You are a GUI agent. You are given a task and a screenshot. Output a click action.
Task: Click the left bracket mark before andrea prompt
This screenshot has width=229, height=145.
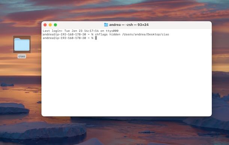(x=42, y=34)
